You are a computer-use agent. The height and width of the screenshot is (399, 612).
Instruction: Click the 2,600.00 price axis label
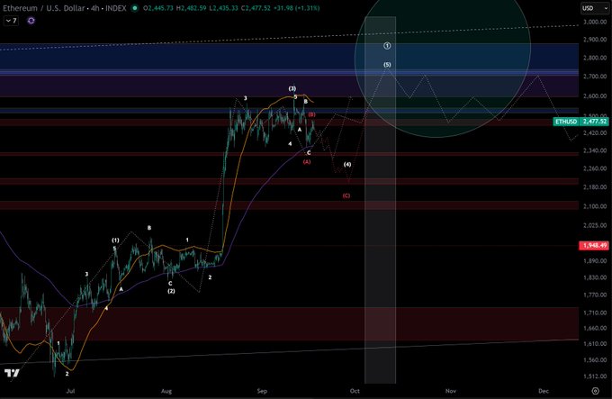tap(595, 96)
